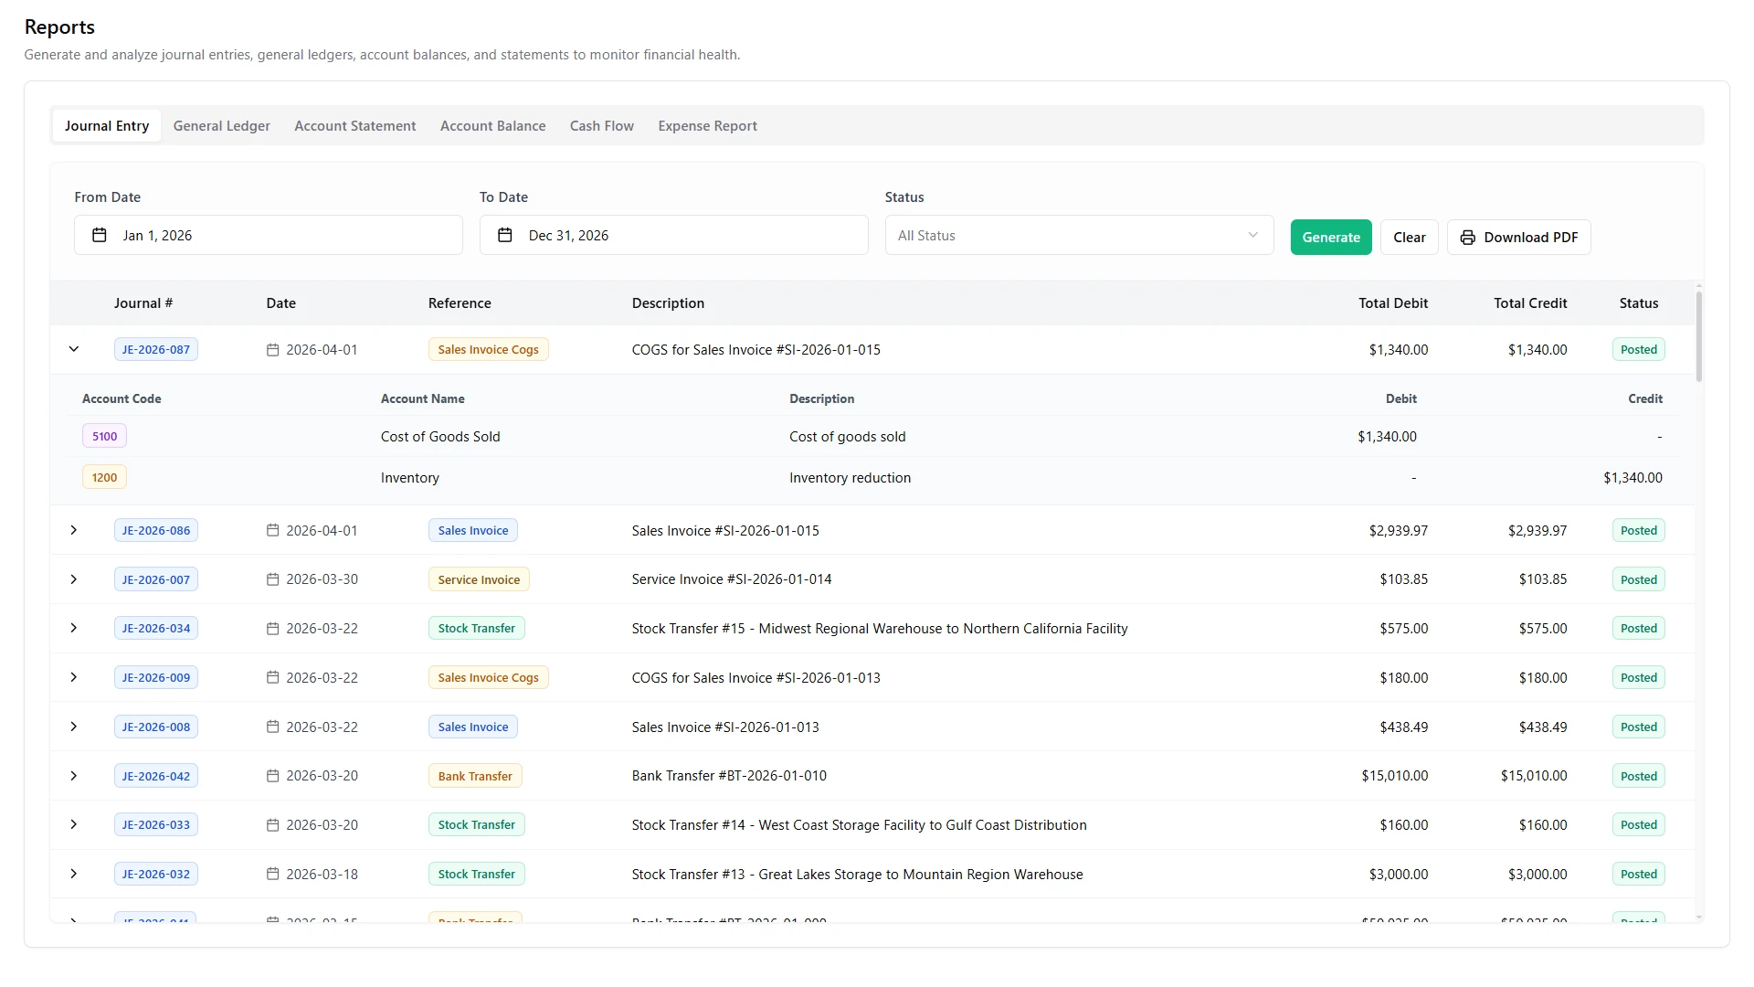The image size is (1754, 987).
Task: Click the Posted status of JE-2026-087
Action: click(x=1639, y=349)
